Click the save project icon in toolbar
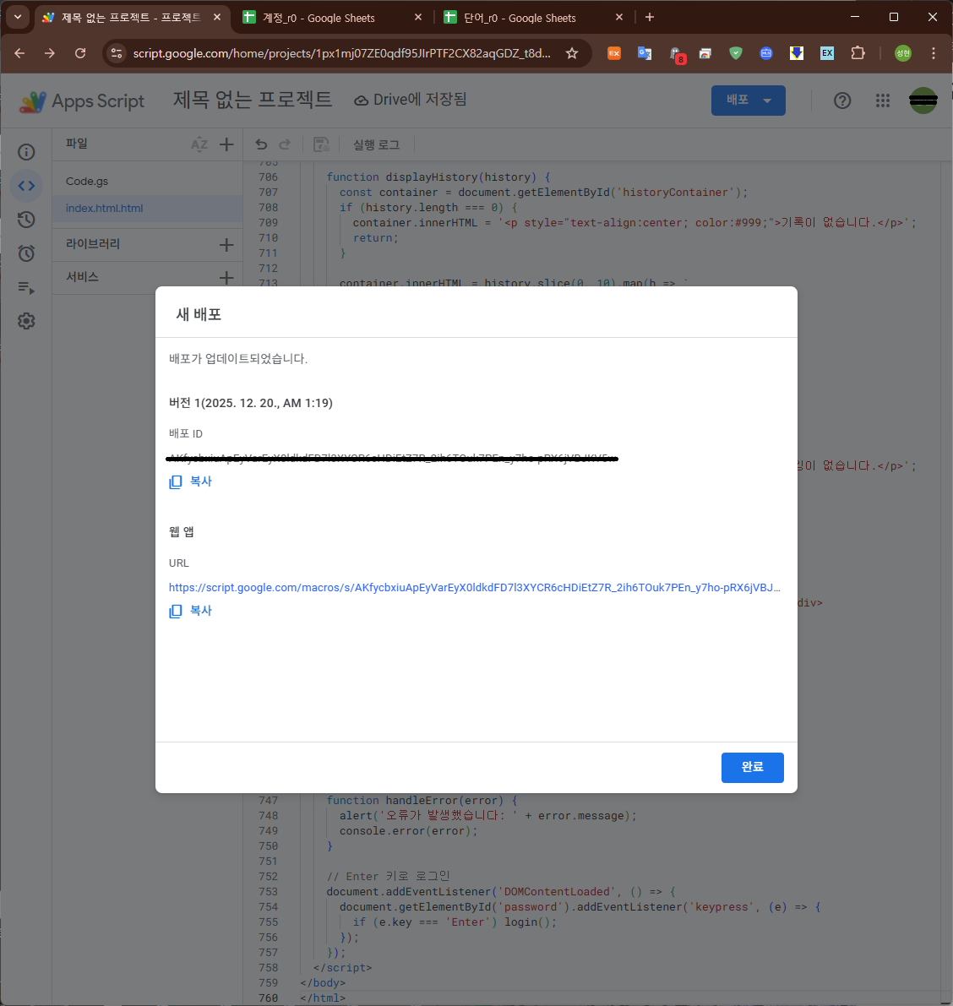This screenshot has height=1006, width=953. 321,144
